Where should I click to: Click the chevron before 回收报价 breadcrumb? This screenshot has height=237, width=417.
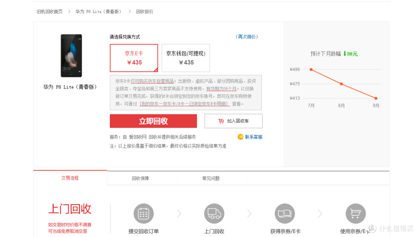[130, 12]
